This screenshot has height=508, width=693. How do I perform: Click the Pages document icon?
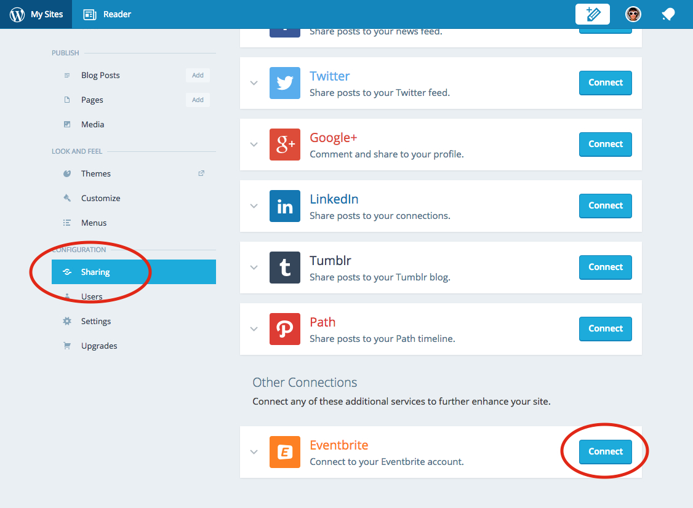pyautogui.click(x=67, y=100)
